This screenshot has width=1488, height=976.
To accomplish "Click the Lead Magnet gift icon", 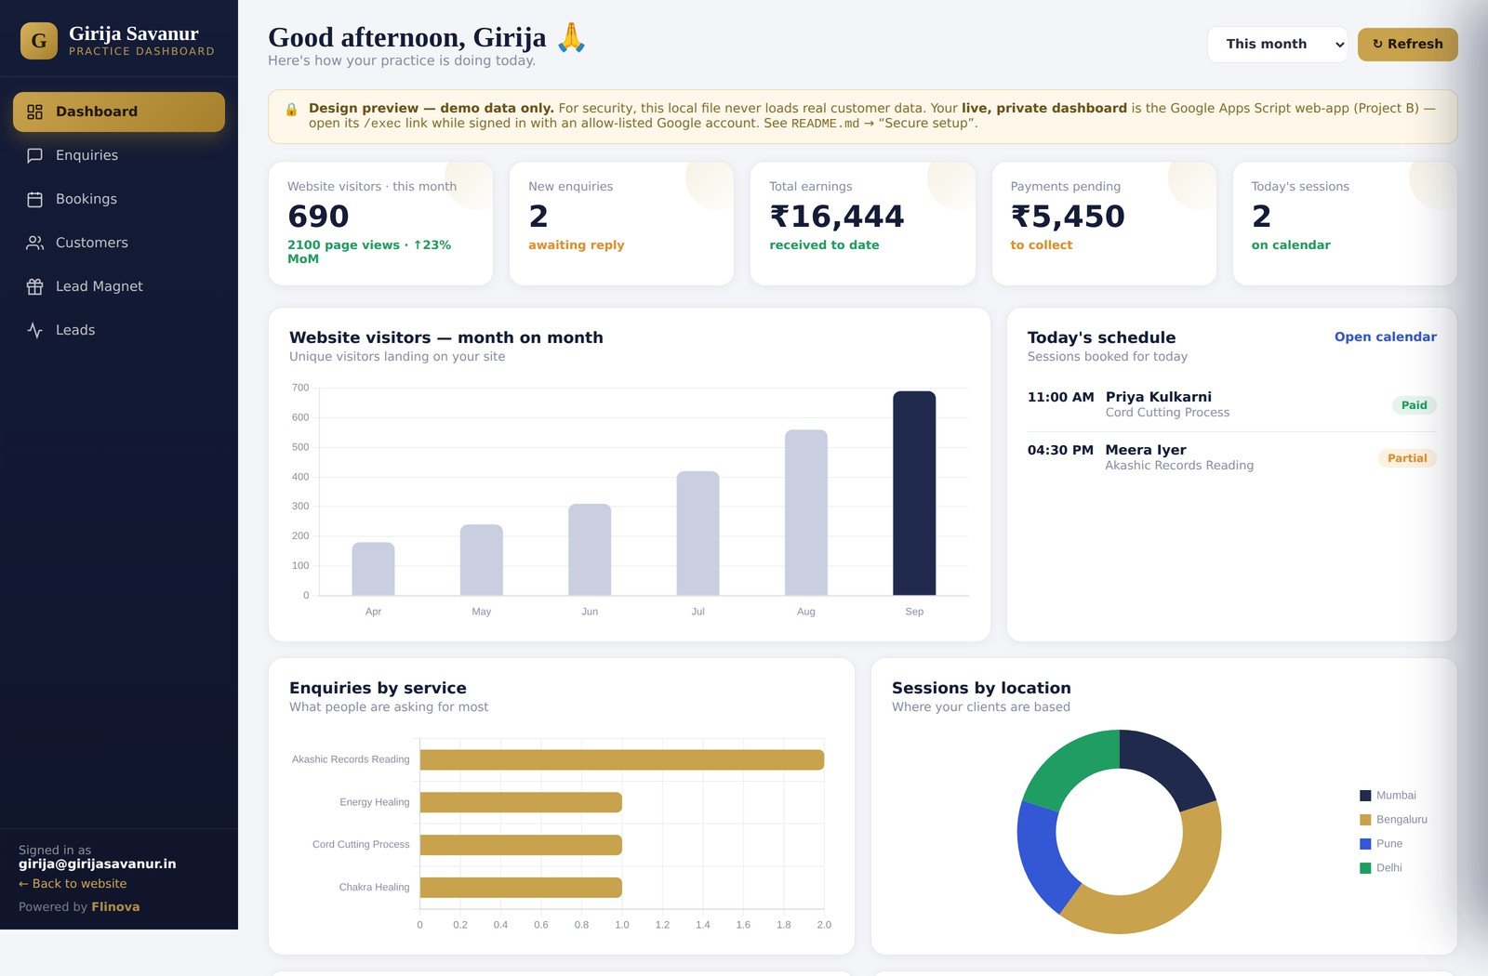I will (34, 286).
